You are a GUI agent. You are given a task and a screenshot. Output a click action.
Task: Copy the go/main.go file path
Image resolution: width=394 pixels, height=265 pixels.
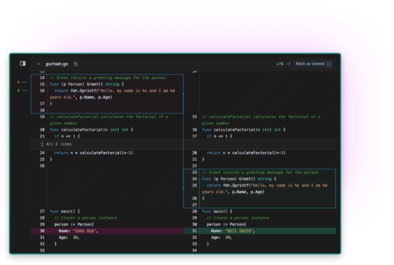coord(76,64)
